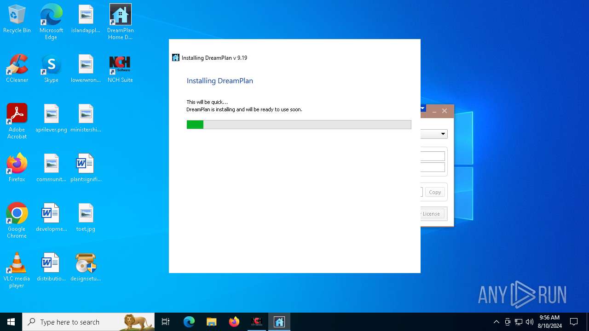Run the designsetu installer icon
This screenshot has width=589, height=331.
(86, 267)
